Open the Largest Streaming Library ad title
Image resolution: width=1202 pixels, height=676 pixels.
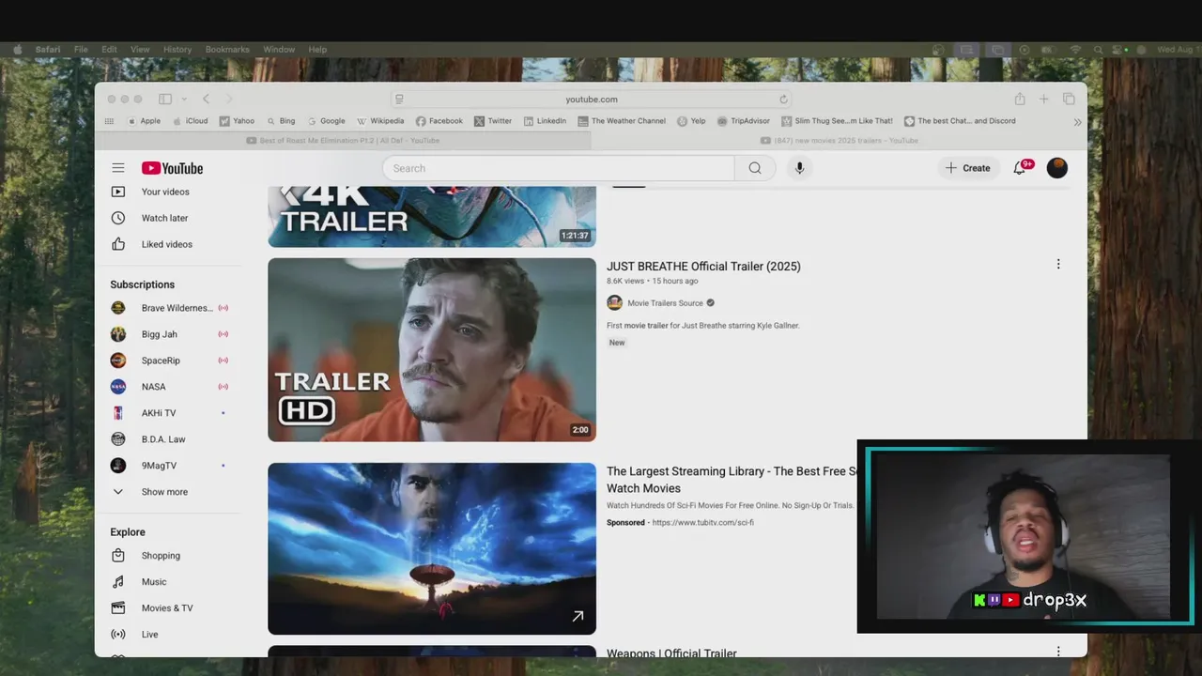pos(732,480)
